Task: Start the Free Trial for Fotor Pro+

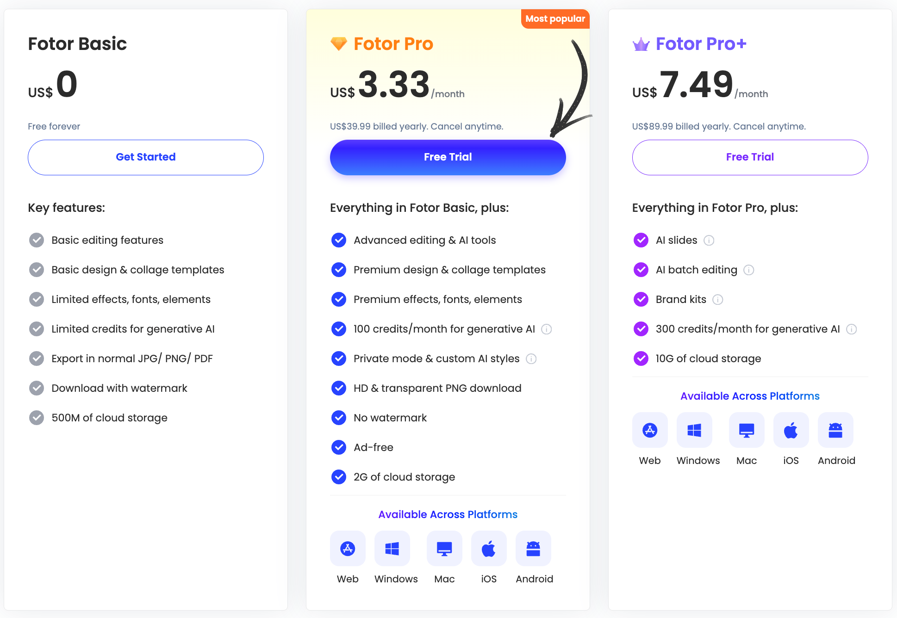Action: click(x=750, y=157)
